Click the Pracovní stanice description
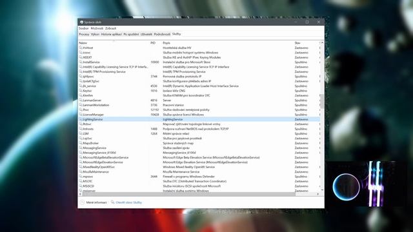 [173, 105]
